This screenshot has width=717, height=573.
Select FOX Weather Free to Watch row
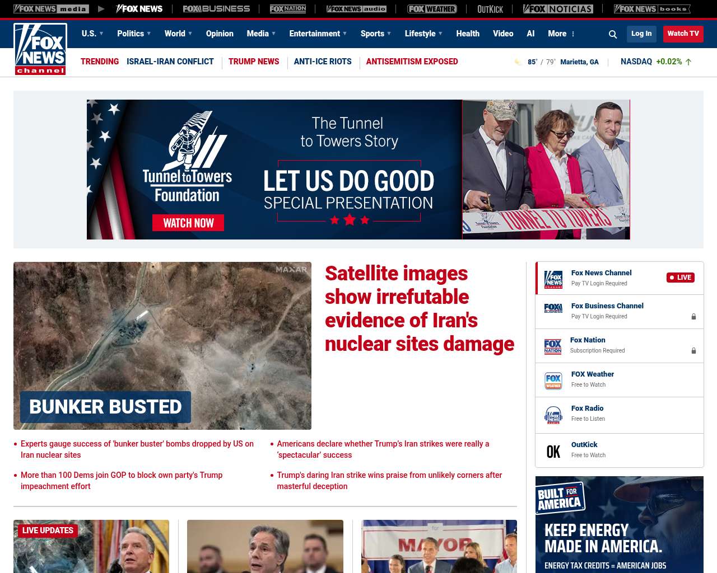pyautogui.click(x=620, y=381)
